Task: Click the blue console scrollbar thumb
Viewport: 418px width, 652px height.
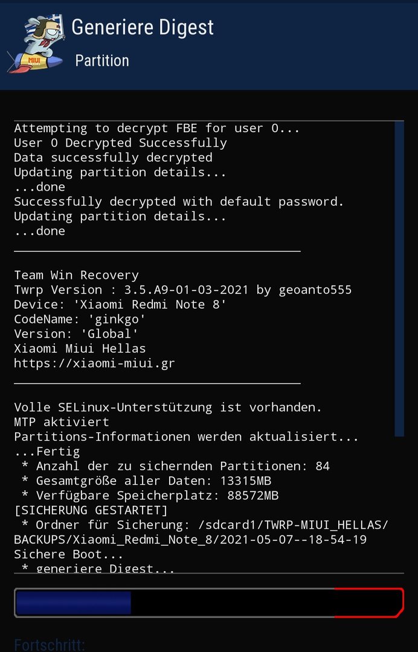Action: pyautogui.click(x=399, y=278)
